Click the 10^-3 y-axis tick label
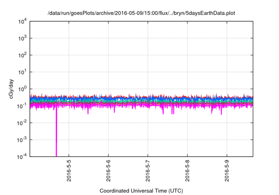The width and height of the screenshot is (279, 195). coord(22,140)
